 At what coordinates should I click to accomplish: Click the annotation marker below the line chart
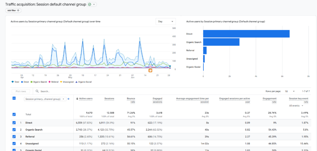click(x=150, y=70)
